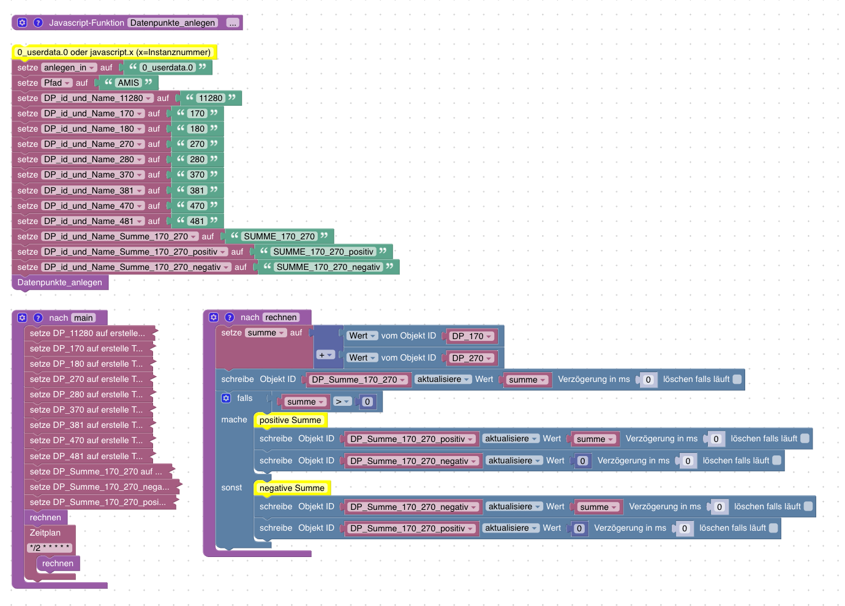Screen dimensions: 845x606
Task: Open the DP_Summe_170_270 object ID dropdown
Action: 359,380
